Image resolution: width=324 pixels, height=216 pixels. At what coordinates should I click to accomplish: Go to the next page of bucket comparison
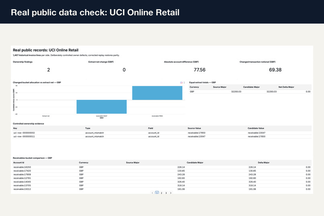pyautogui.click(x=171, y=193)
